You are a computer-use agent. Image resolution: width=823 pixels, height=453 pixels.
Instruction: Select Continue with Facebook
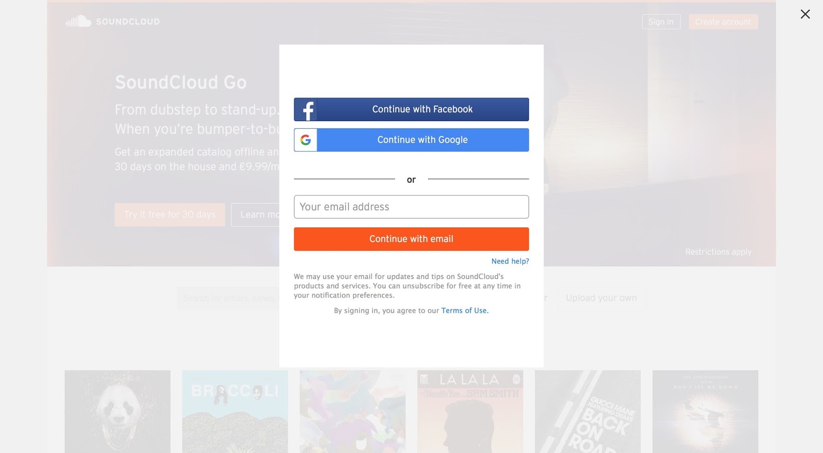coord(422,109)
